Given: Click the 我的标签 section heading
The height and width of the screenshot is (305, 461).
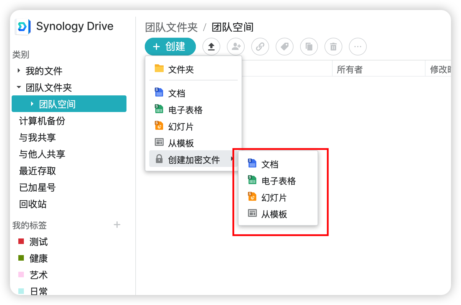Looking at the screenshot, I should 29,225.
